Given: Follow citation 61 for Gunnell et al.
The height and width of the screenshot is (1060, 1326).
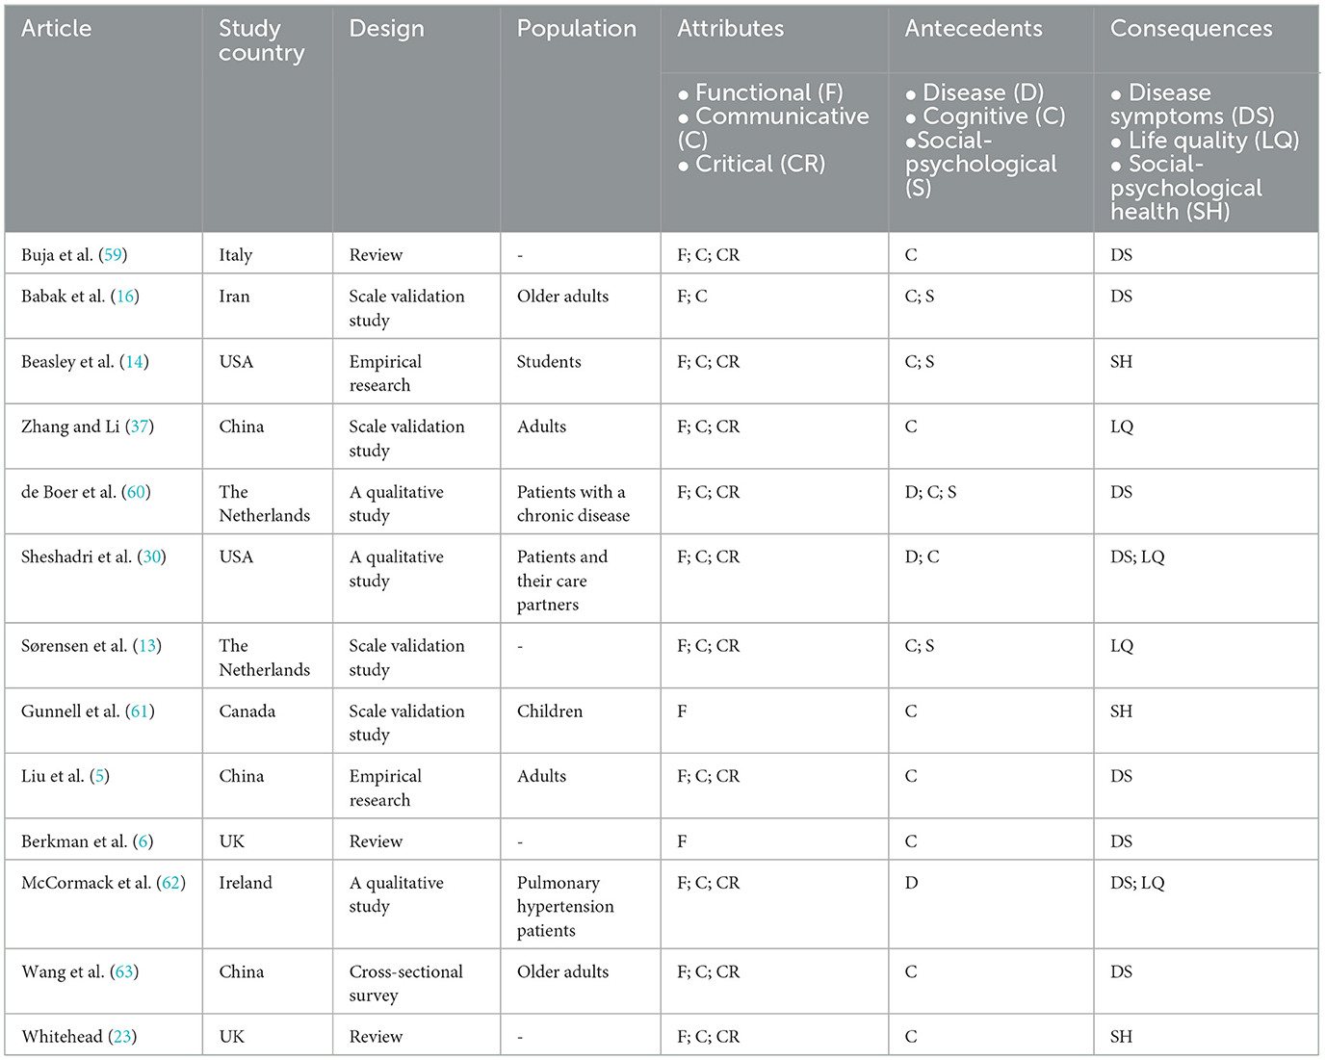Looking at the screenshot, I should [140, 711].
